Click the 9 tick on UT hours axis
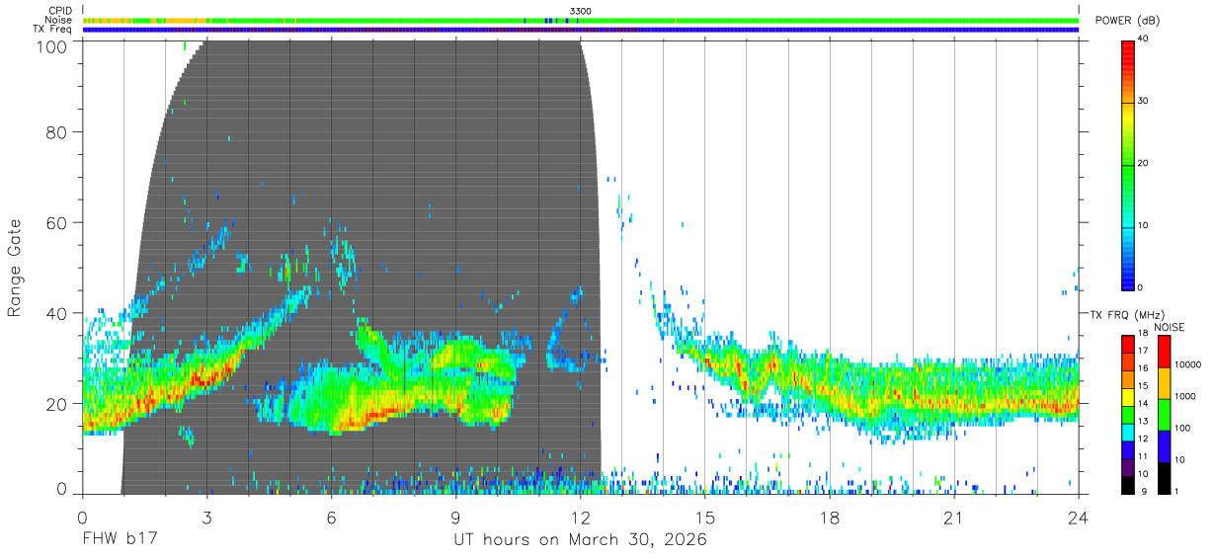The height and width of the screenshot is (560, 1213). click(x=455, y=518)
